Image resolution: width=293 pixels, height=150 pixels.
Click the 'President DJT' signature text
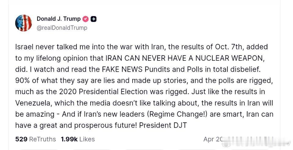(x=163, y=125)
